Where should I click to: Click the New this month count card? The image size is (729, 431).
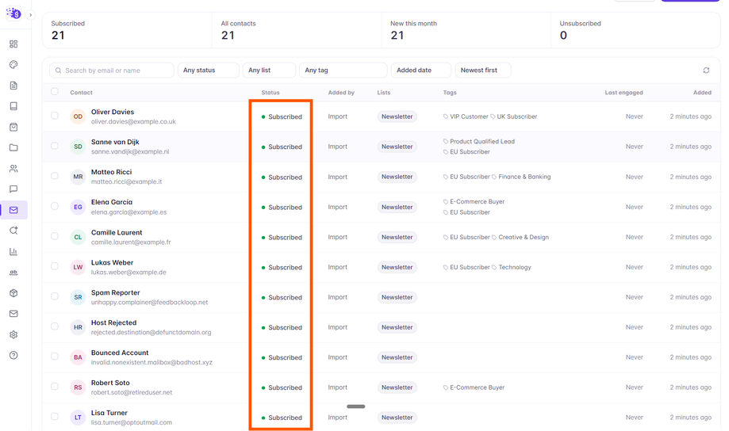(466, 30)
